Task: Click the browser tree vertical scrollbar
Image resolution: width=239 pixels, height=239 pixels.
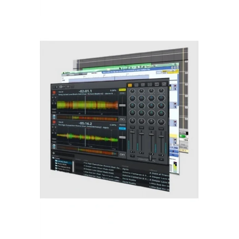Action: tap(73, 166)
